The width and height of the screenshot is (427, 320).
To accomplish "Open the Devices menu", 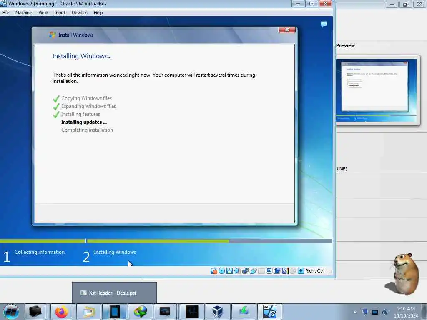I will coord(80,12).
